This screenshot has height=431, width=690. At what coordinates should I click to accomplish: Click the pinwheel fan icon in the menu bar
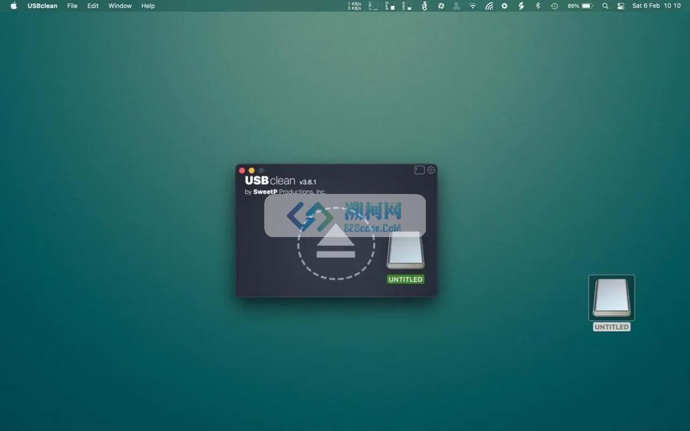(x=441, y=6)
